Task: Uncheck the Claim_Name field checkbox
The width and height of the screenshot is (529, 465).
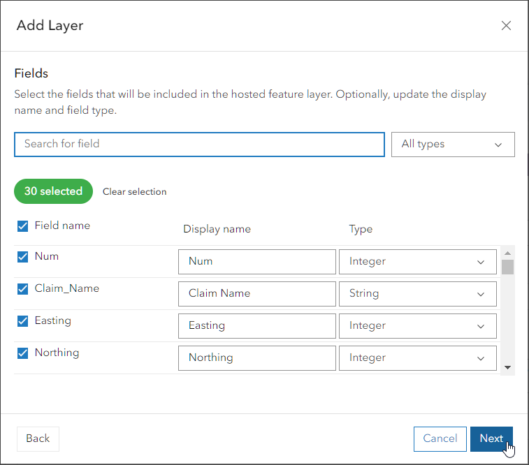Action: (22, 289)
